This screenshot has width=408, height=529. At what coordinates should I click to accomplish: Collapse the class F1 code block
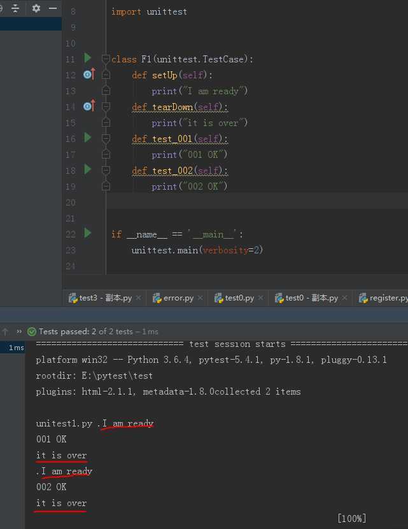pos(106,59)
